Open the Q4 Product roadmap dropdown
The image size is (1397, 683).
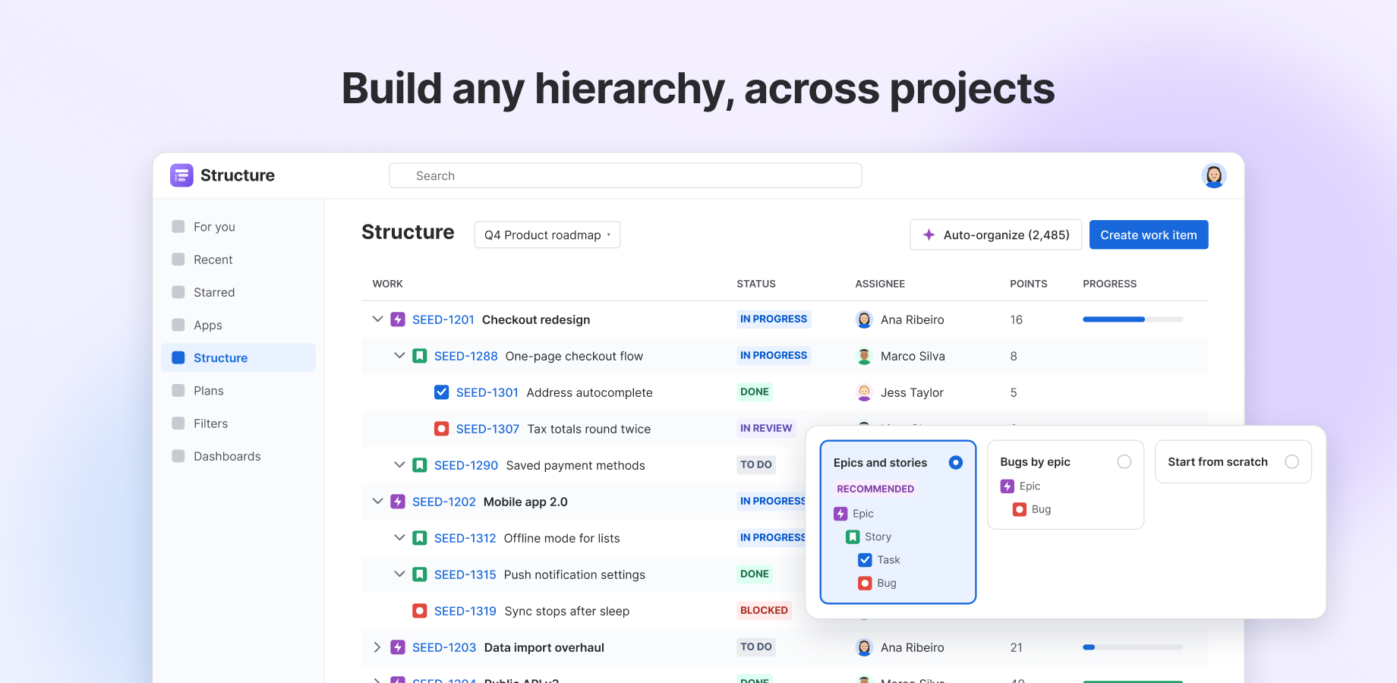click(547, 234)
